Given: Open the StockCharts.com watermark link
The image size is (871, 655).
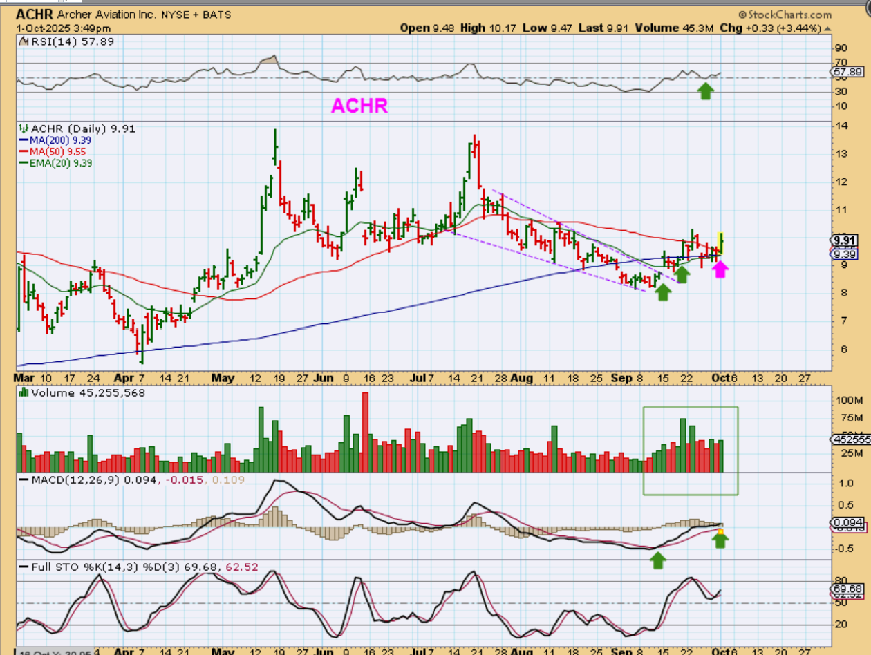Looking at the screenshot, I should 785,14.
